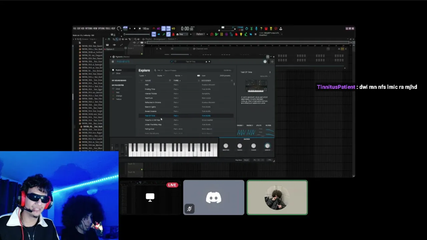Open the Styles filter dropdown
Image resolution: width=427 pixels, height=240 pixels.
tap(161, 76)
